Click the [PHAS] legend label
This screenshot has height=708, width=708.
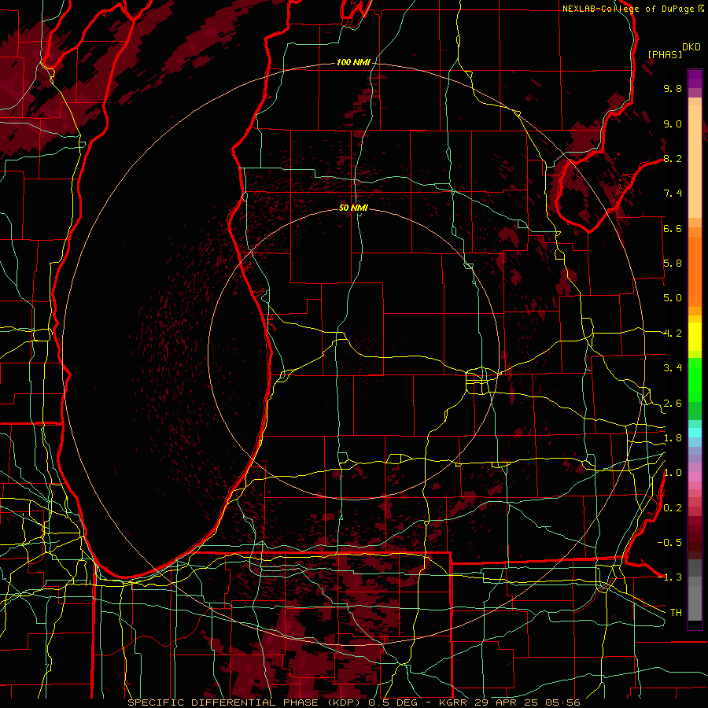click(664, 54)
